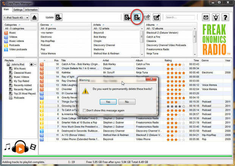
Task: Select the Voice Memos genre
Action: pos(48,54)
